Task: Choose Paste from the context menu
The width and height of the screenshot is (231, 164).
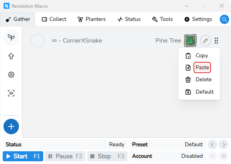Action: (x=202, y=68)
